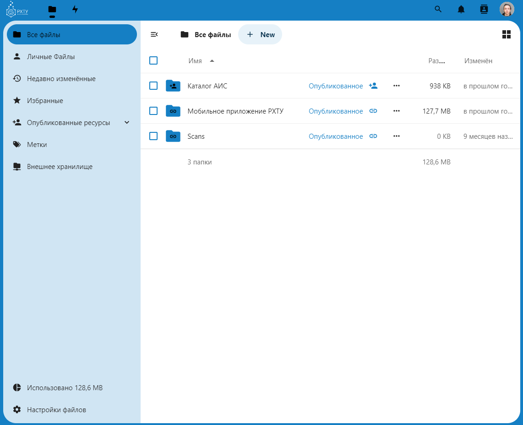Click the New button
This screenshot has height=425, width=523.
(260, 34)
